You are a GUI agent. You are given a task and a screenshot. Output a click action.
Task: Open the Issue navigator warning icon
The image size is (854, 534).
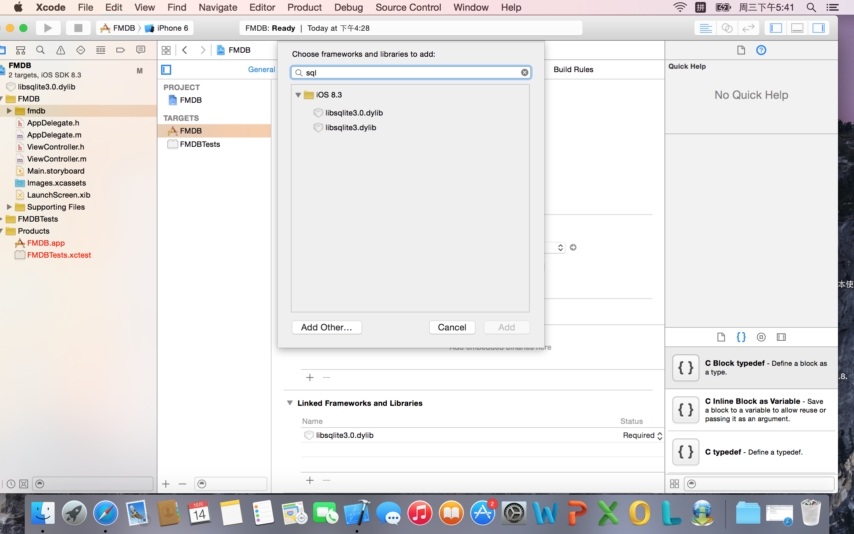[61, 50]
